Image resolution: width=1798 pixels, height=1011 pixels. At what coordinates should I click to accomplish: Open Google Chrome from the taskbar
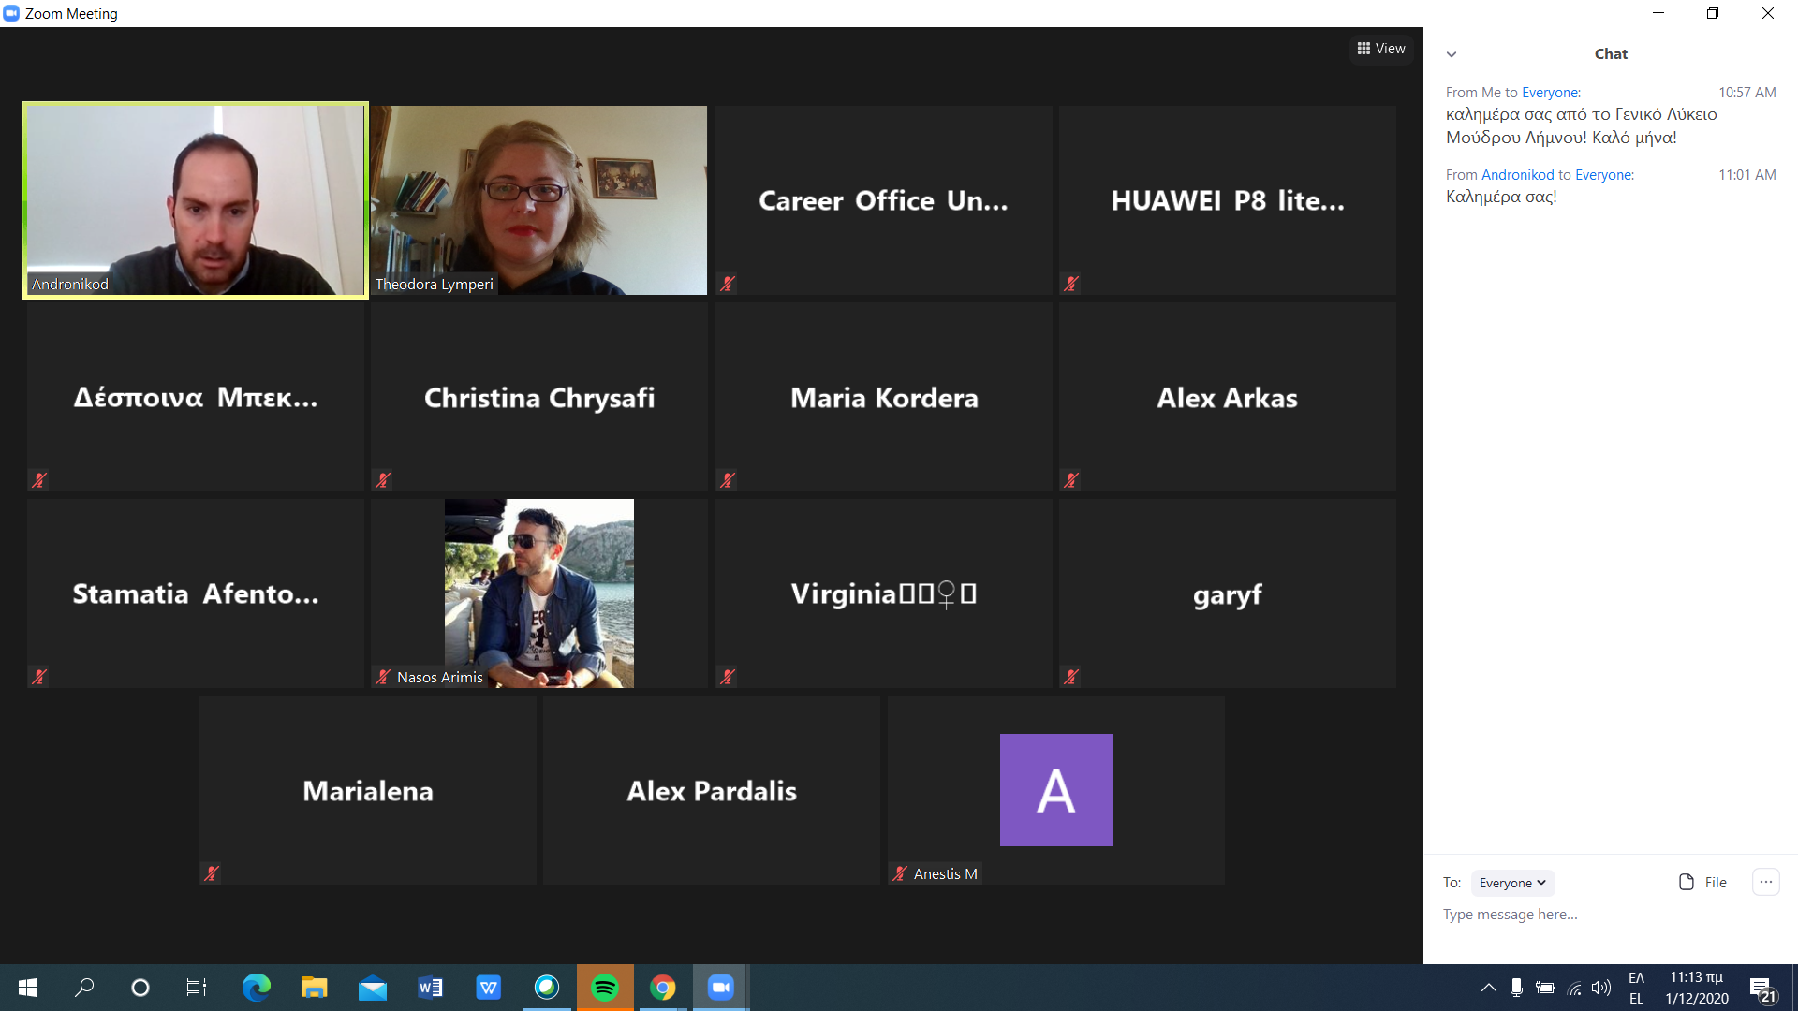(x=663, y=988)
